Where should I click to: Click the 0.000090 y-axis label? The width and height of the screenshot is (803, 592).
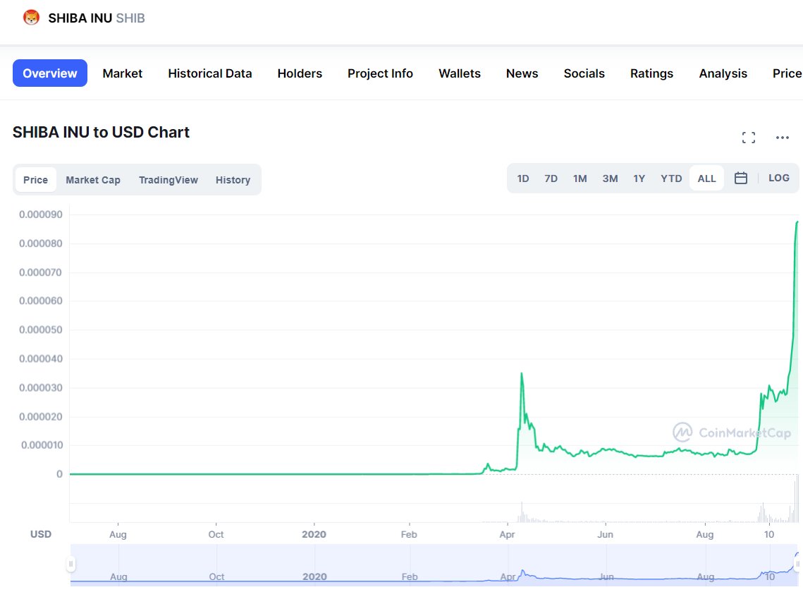(x=41, y=215)
